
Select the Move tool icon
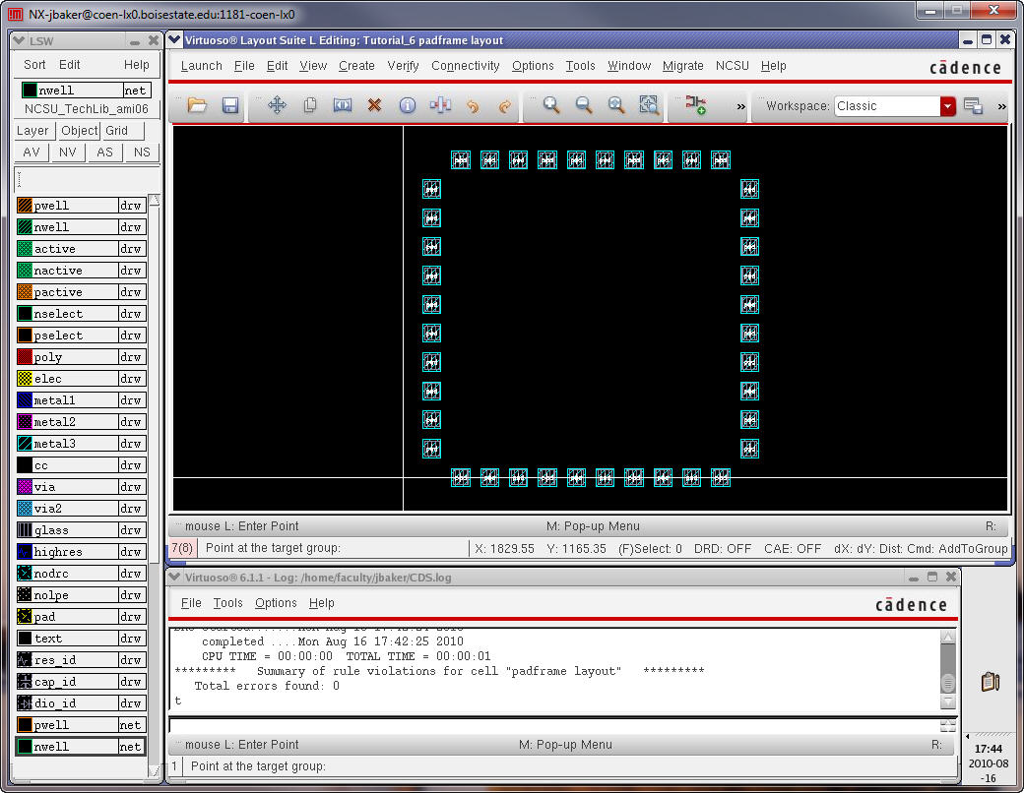coord(277,105)
